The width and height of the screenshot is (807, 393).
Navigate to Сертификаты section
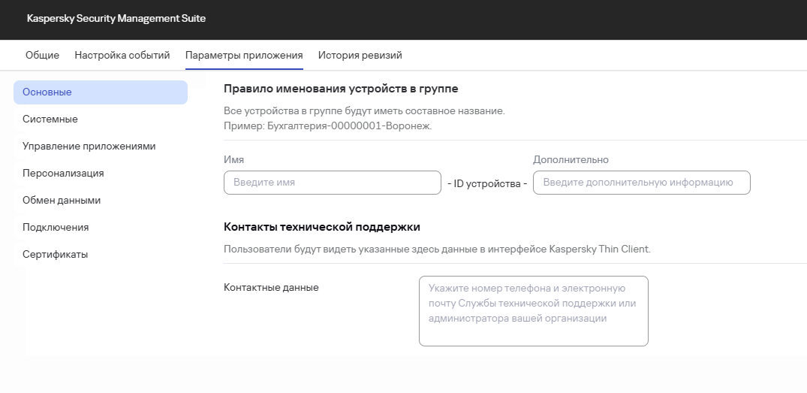(x=56, y=255)
